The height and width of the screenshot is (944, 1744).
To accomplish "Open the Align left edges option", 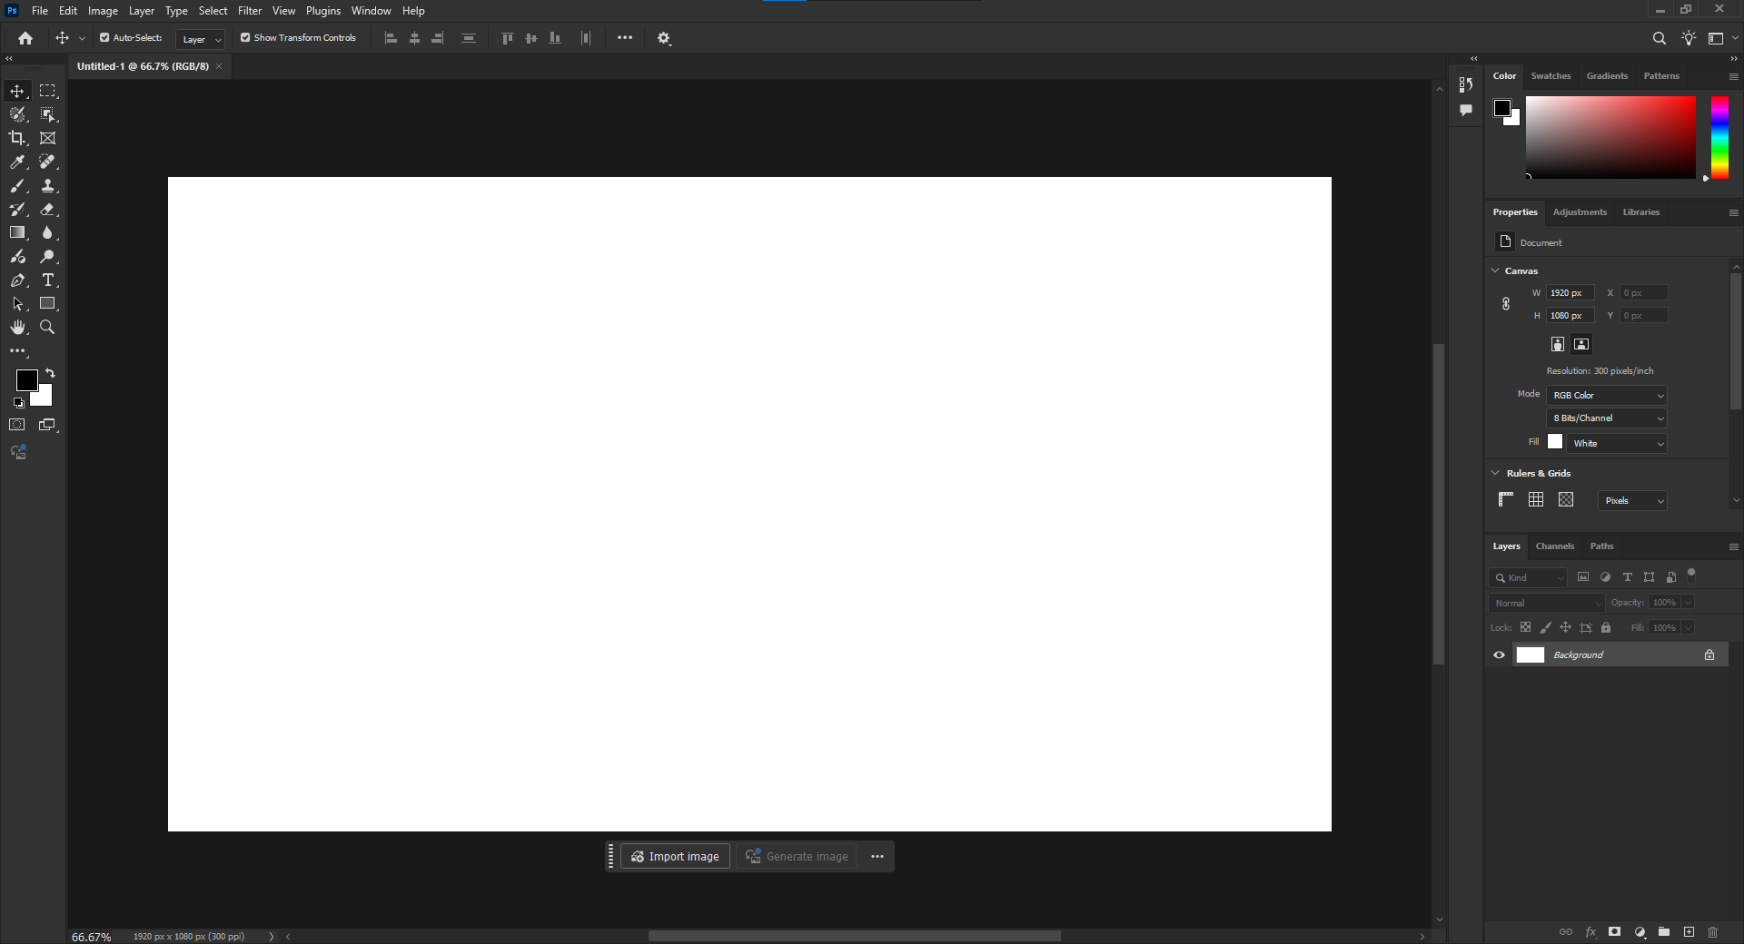I will tap(391, 38).
